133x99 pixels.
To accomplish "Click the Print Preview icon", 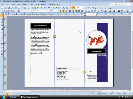I will 18,8.
